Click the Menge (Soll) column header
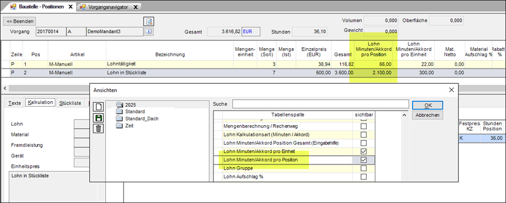 [267, 52]
